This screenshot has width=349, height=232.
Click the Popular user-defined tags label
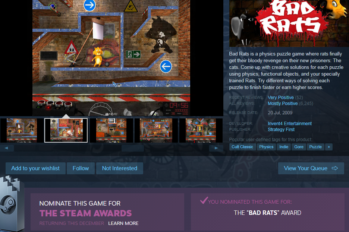tap(271, 140)
